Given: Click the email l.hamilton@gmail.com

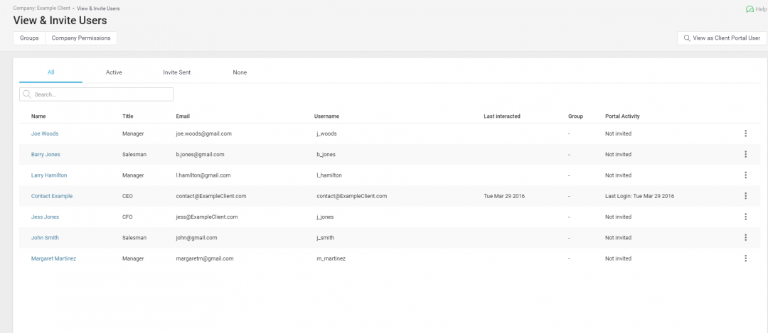Looking at the screenshot, I should point(203,175).
